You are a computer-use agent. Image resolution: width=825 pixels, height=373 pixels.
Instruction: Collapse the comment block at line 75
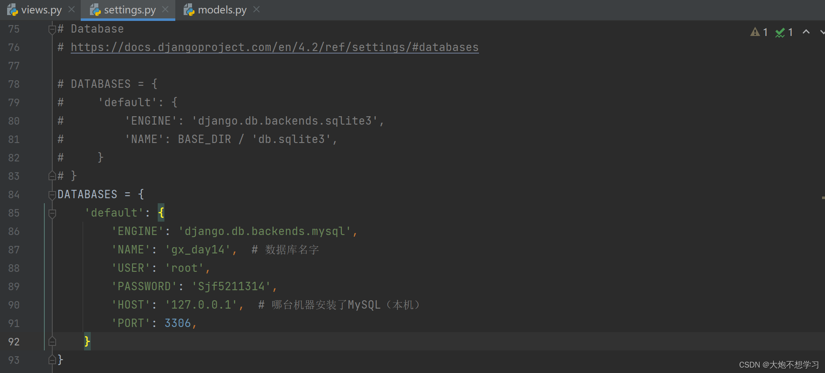pos(52,29)
